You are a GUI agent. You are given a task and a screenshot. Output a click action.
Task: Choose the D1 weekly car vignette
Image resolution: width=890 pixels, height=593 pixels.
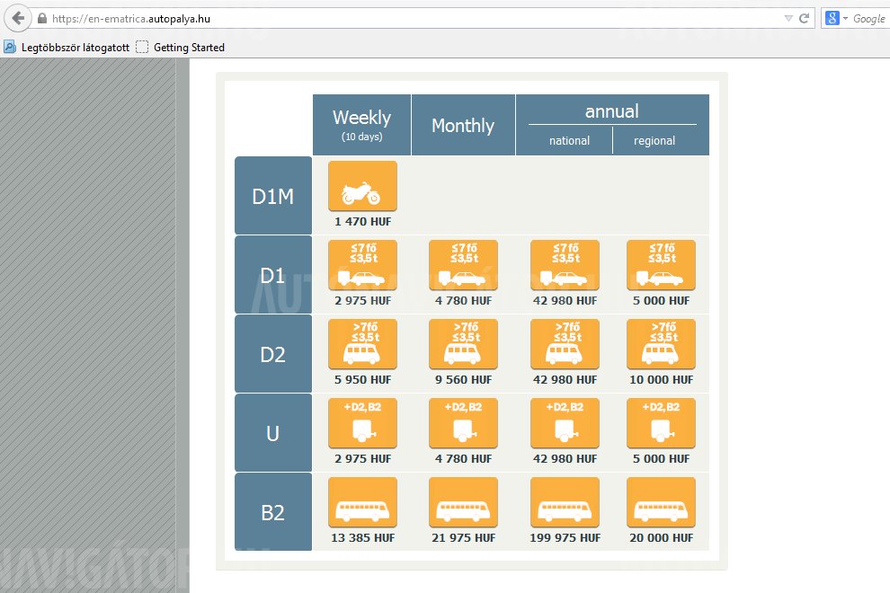pyautogui.click(x=362, y=265)
